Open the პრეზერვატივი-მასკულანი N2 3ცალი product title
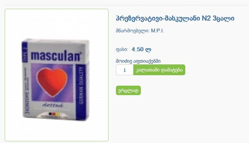 coord(175,19)
